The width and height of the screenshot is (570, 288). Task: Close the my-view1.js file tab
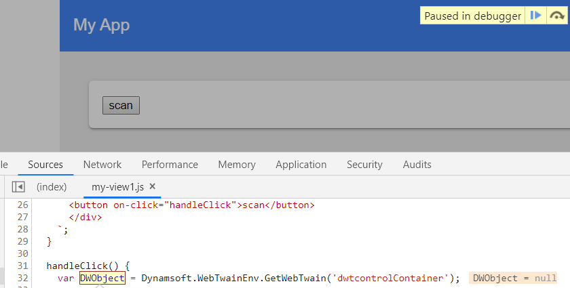click(x=152, y=186)
